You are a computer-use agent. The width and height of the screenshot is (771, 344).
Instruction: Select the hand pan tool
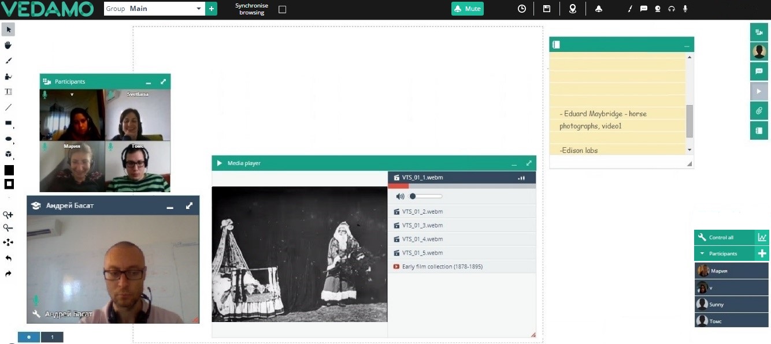pyautogui.click(x=8, y=45)
